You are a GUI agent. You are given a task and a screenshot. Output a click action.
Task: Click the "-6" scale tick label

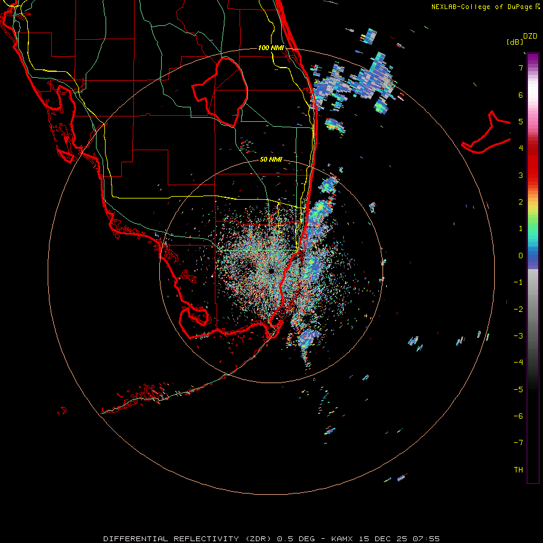coord(518,416)
